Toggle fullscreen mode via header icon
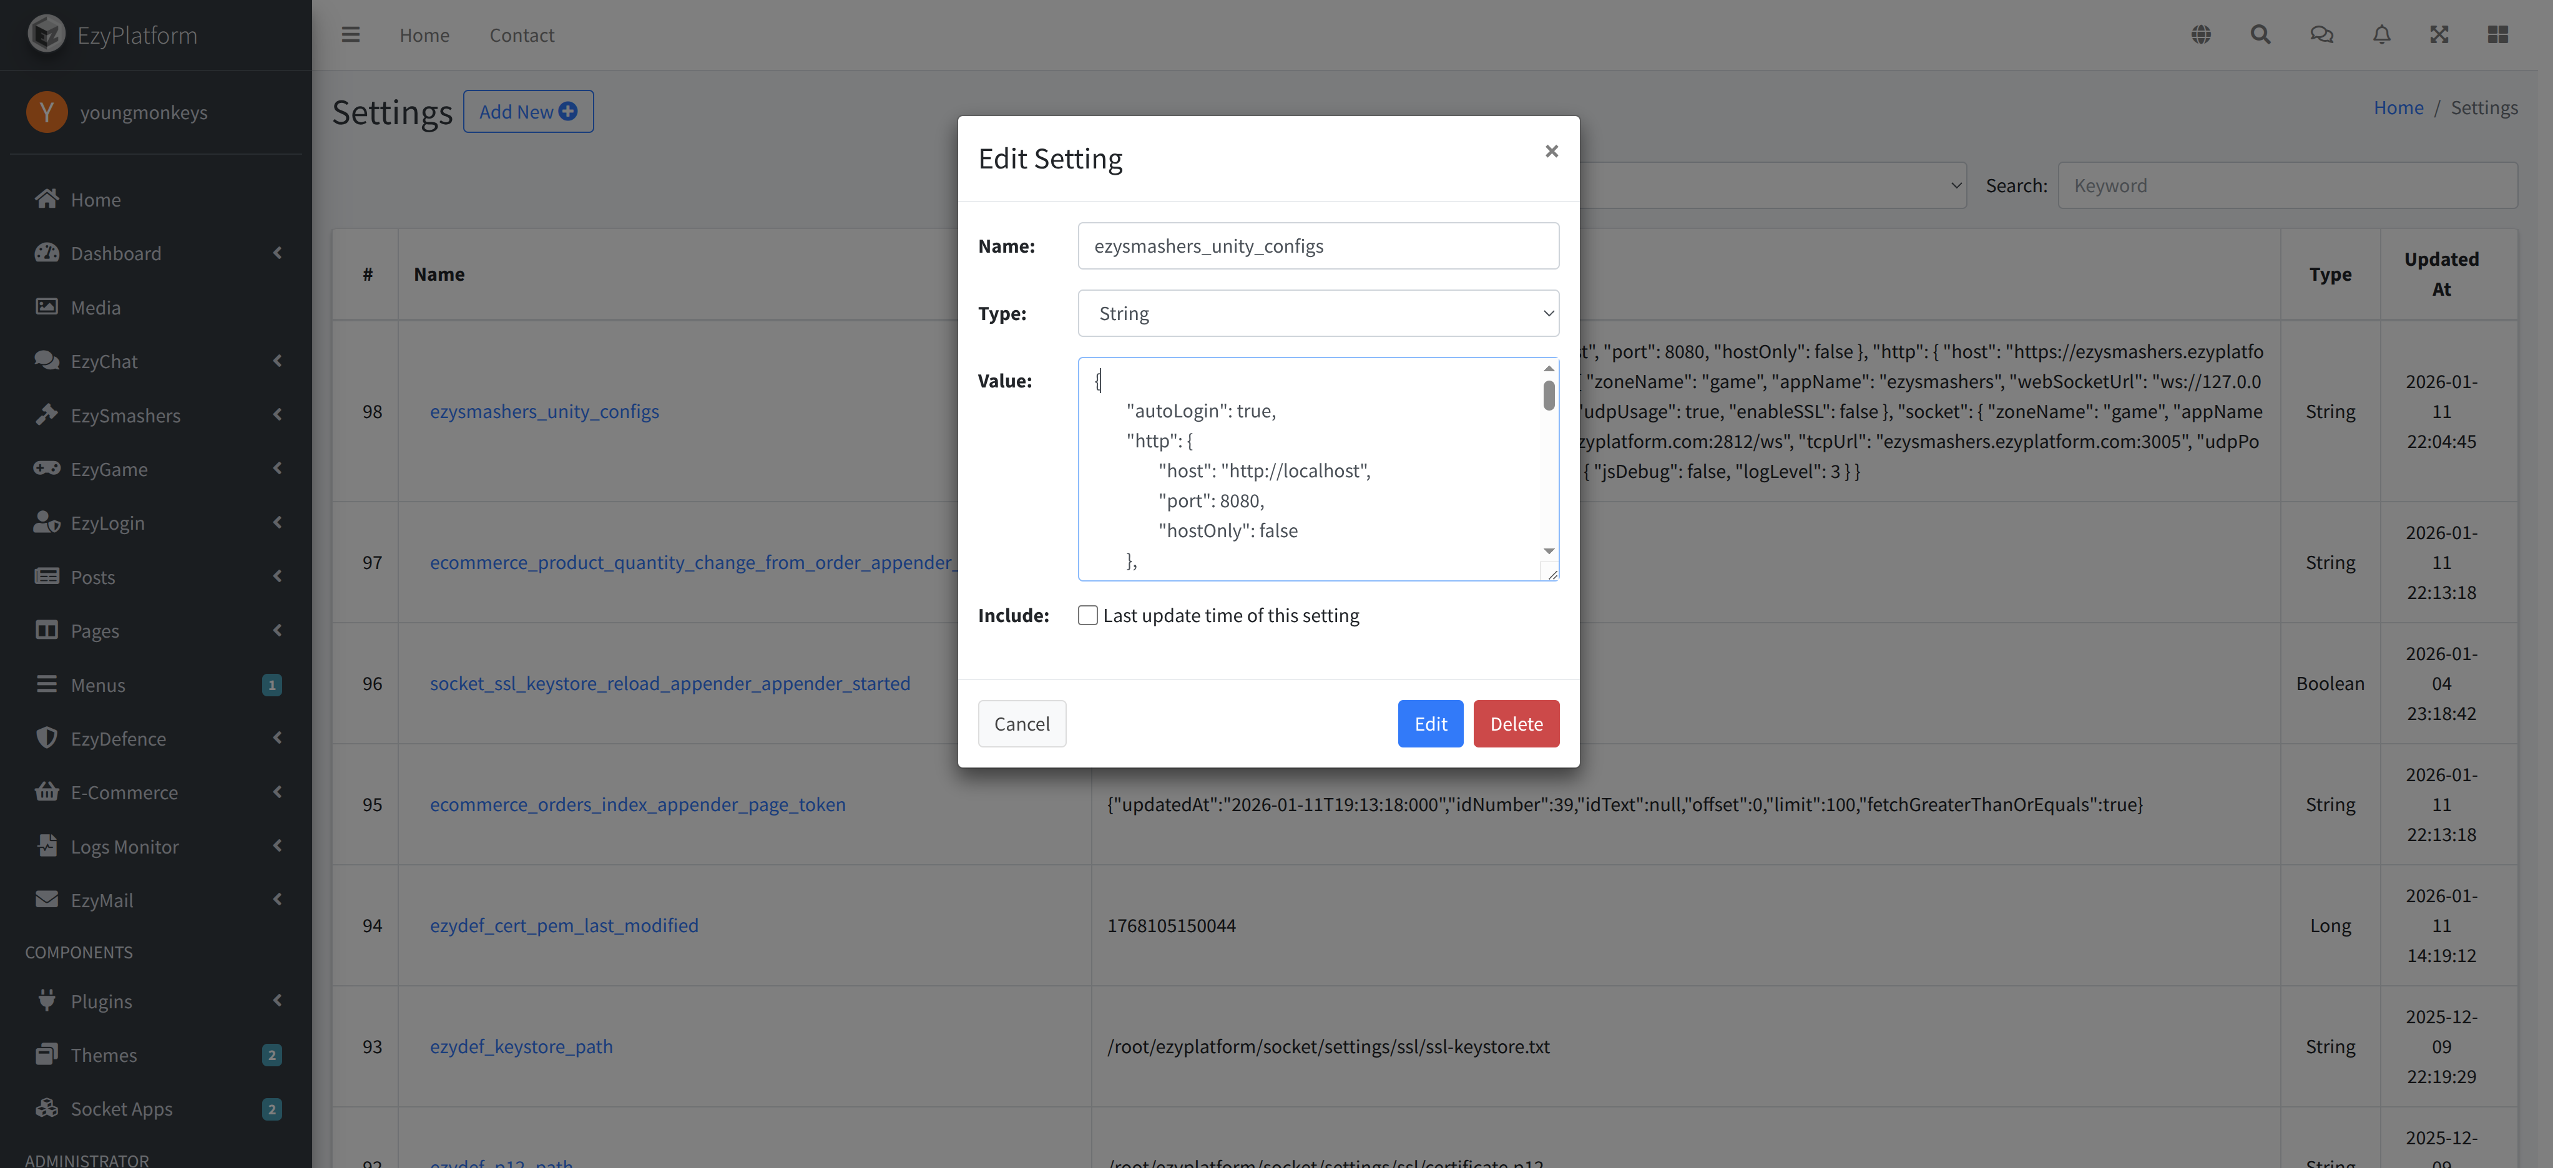 (x=2439, y=34)
